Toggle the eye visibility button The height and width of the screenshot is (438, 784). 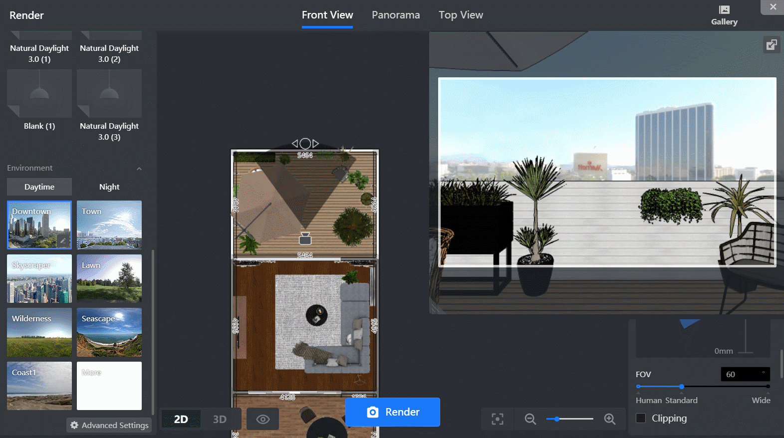coord(262,419)
